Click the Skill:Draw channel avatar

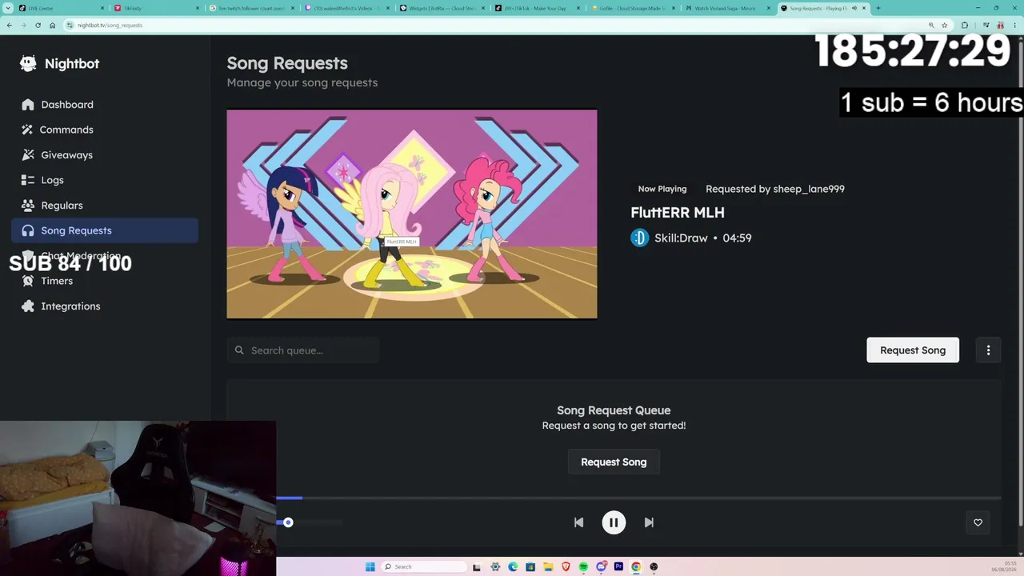pyautogui.click(x=640, y=238)
